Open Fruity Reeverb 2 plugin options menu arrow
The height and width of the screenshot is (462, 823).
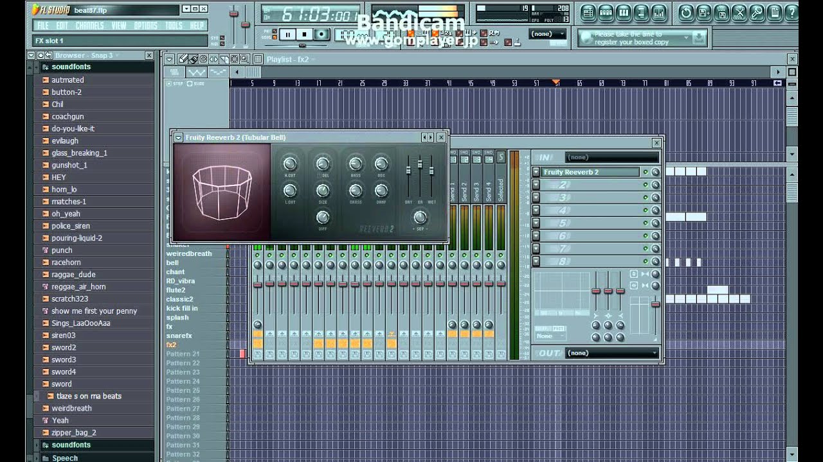[178, 137]
